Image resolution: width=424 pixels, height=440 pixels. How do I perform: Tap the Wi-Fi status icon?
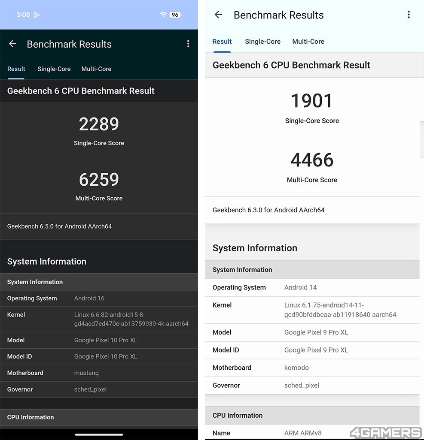tap(163, 15)
